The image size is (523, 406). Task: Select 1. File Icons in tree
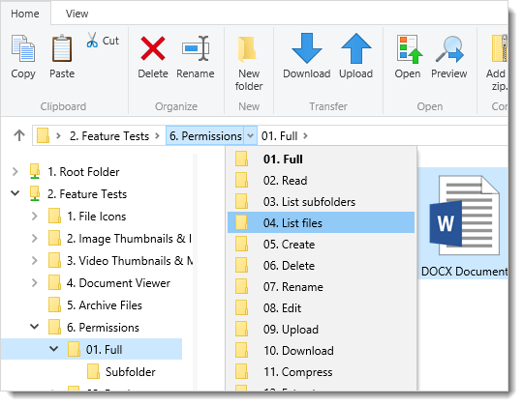click(x=97, y=217)
